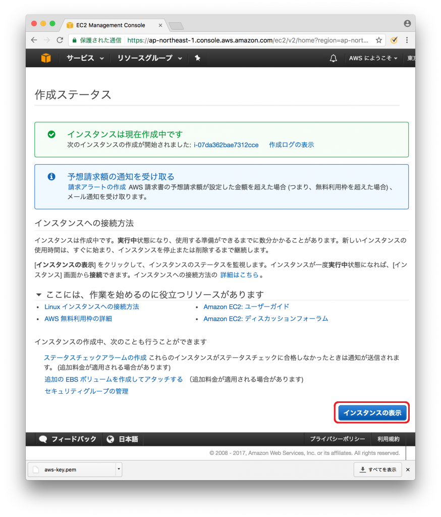
Task: Open 利用規約 footer link
Action: [388, 439]
